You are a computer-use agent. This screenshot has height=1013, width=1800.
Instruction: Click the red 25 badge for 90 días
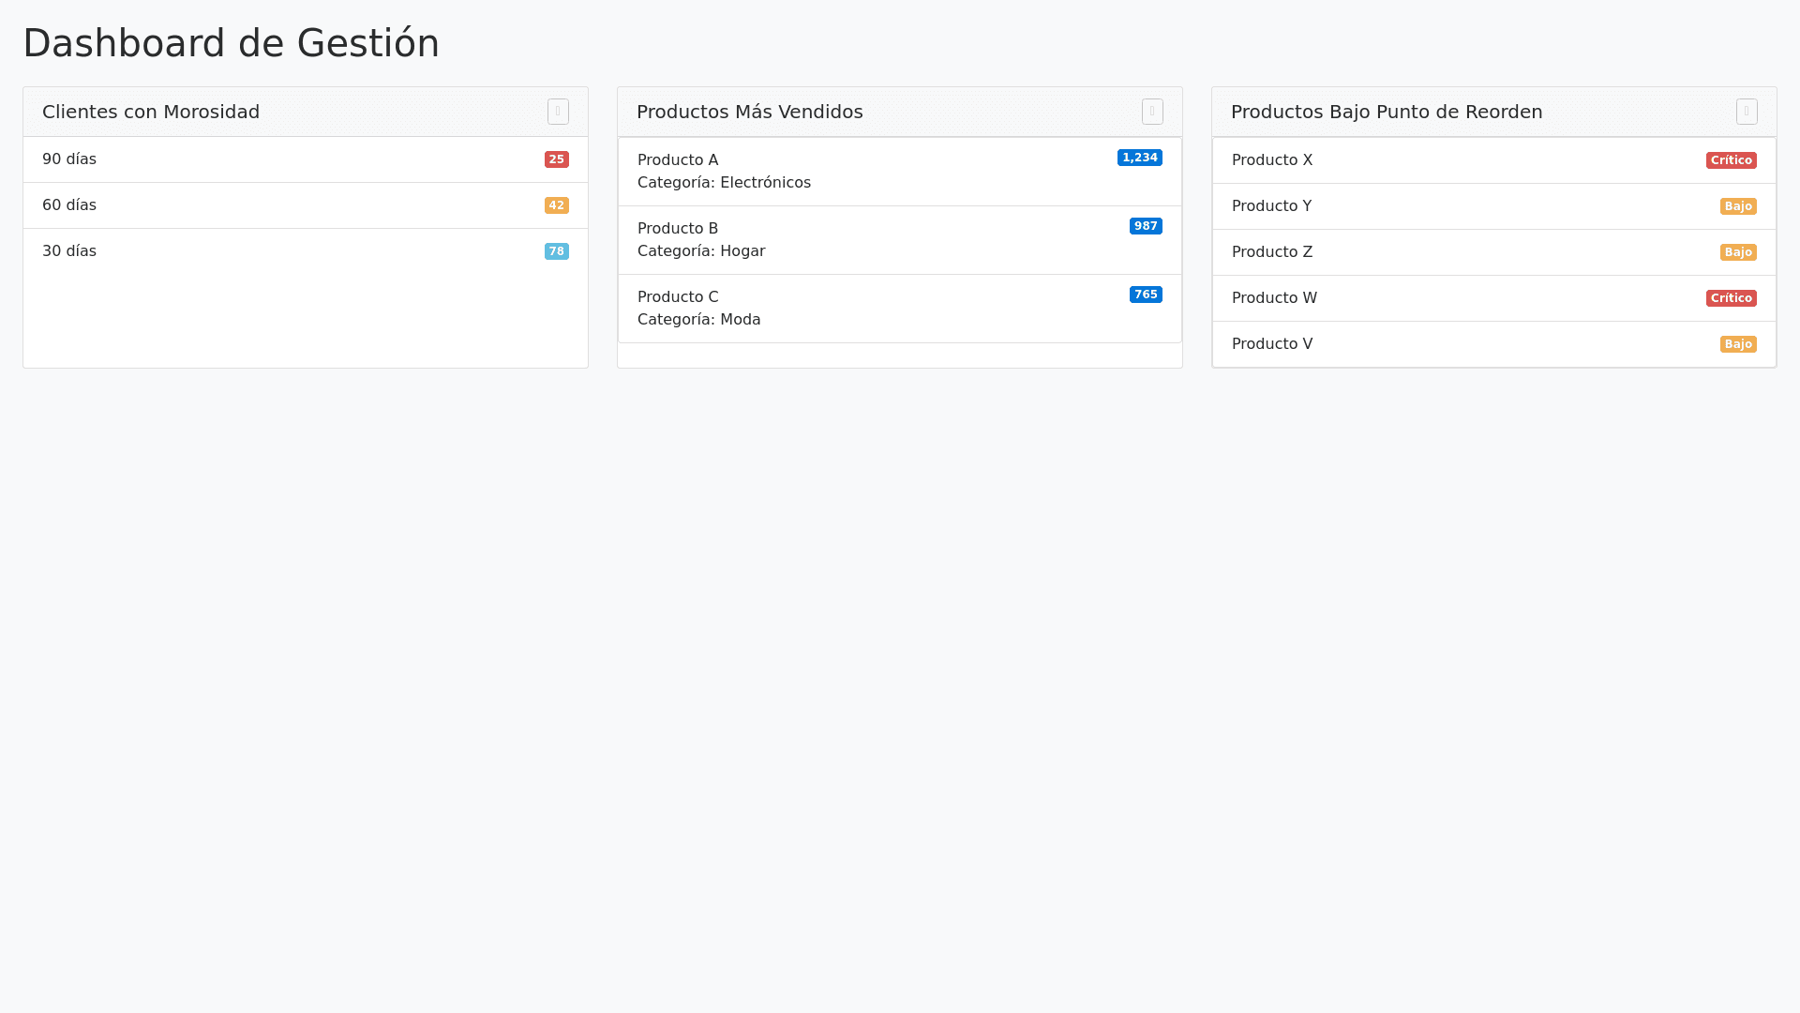[556, 159]
